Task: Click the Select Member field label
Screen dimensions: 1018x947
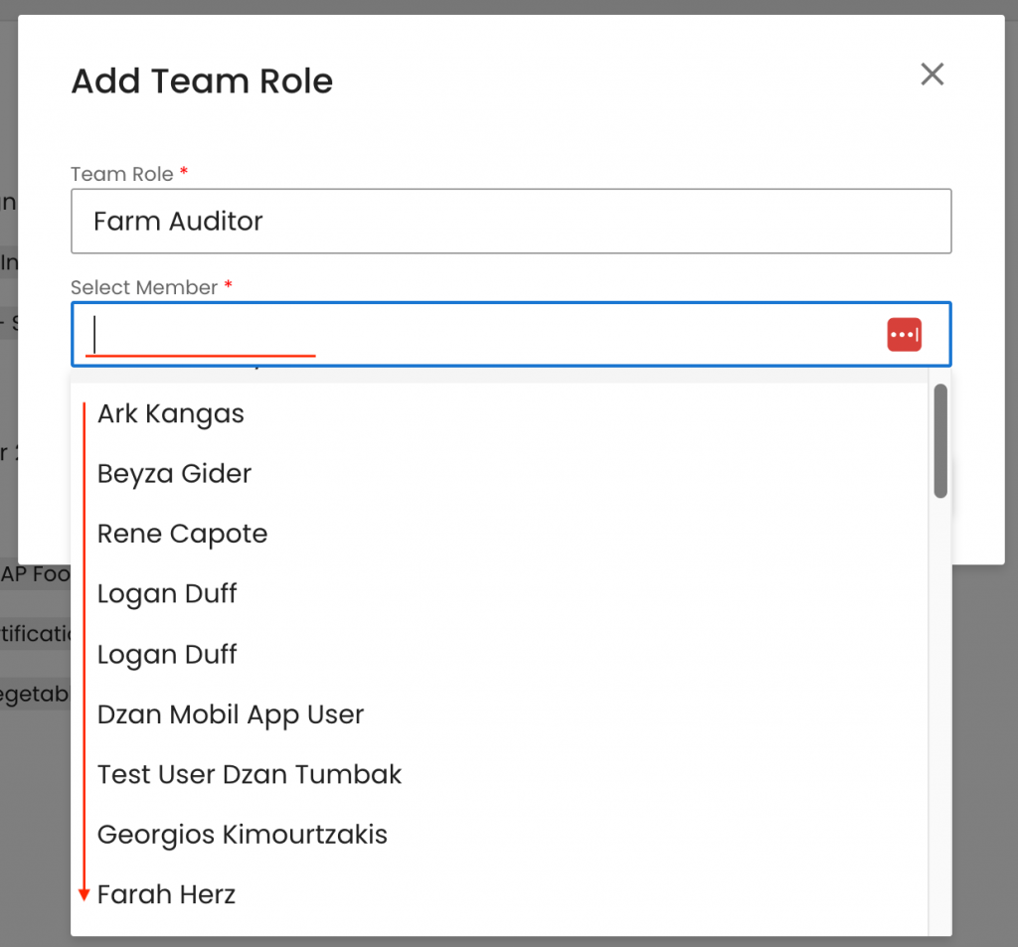Action: point(144,287)
